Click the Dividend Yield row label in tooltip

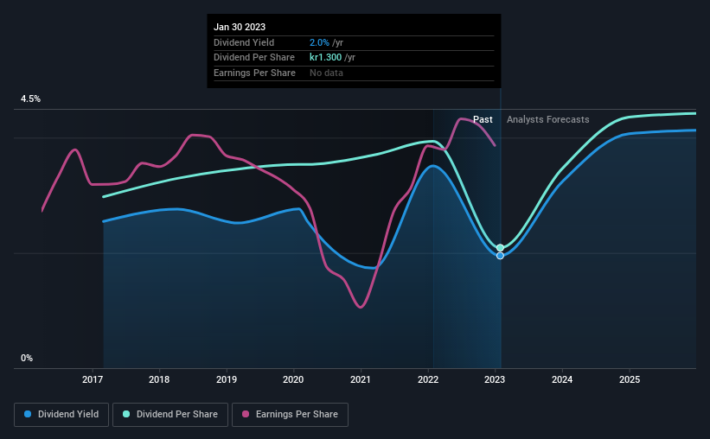(244, 42)
